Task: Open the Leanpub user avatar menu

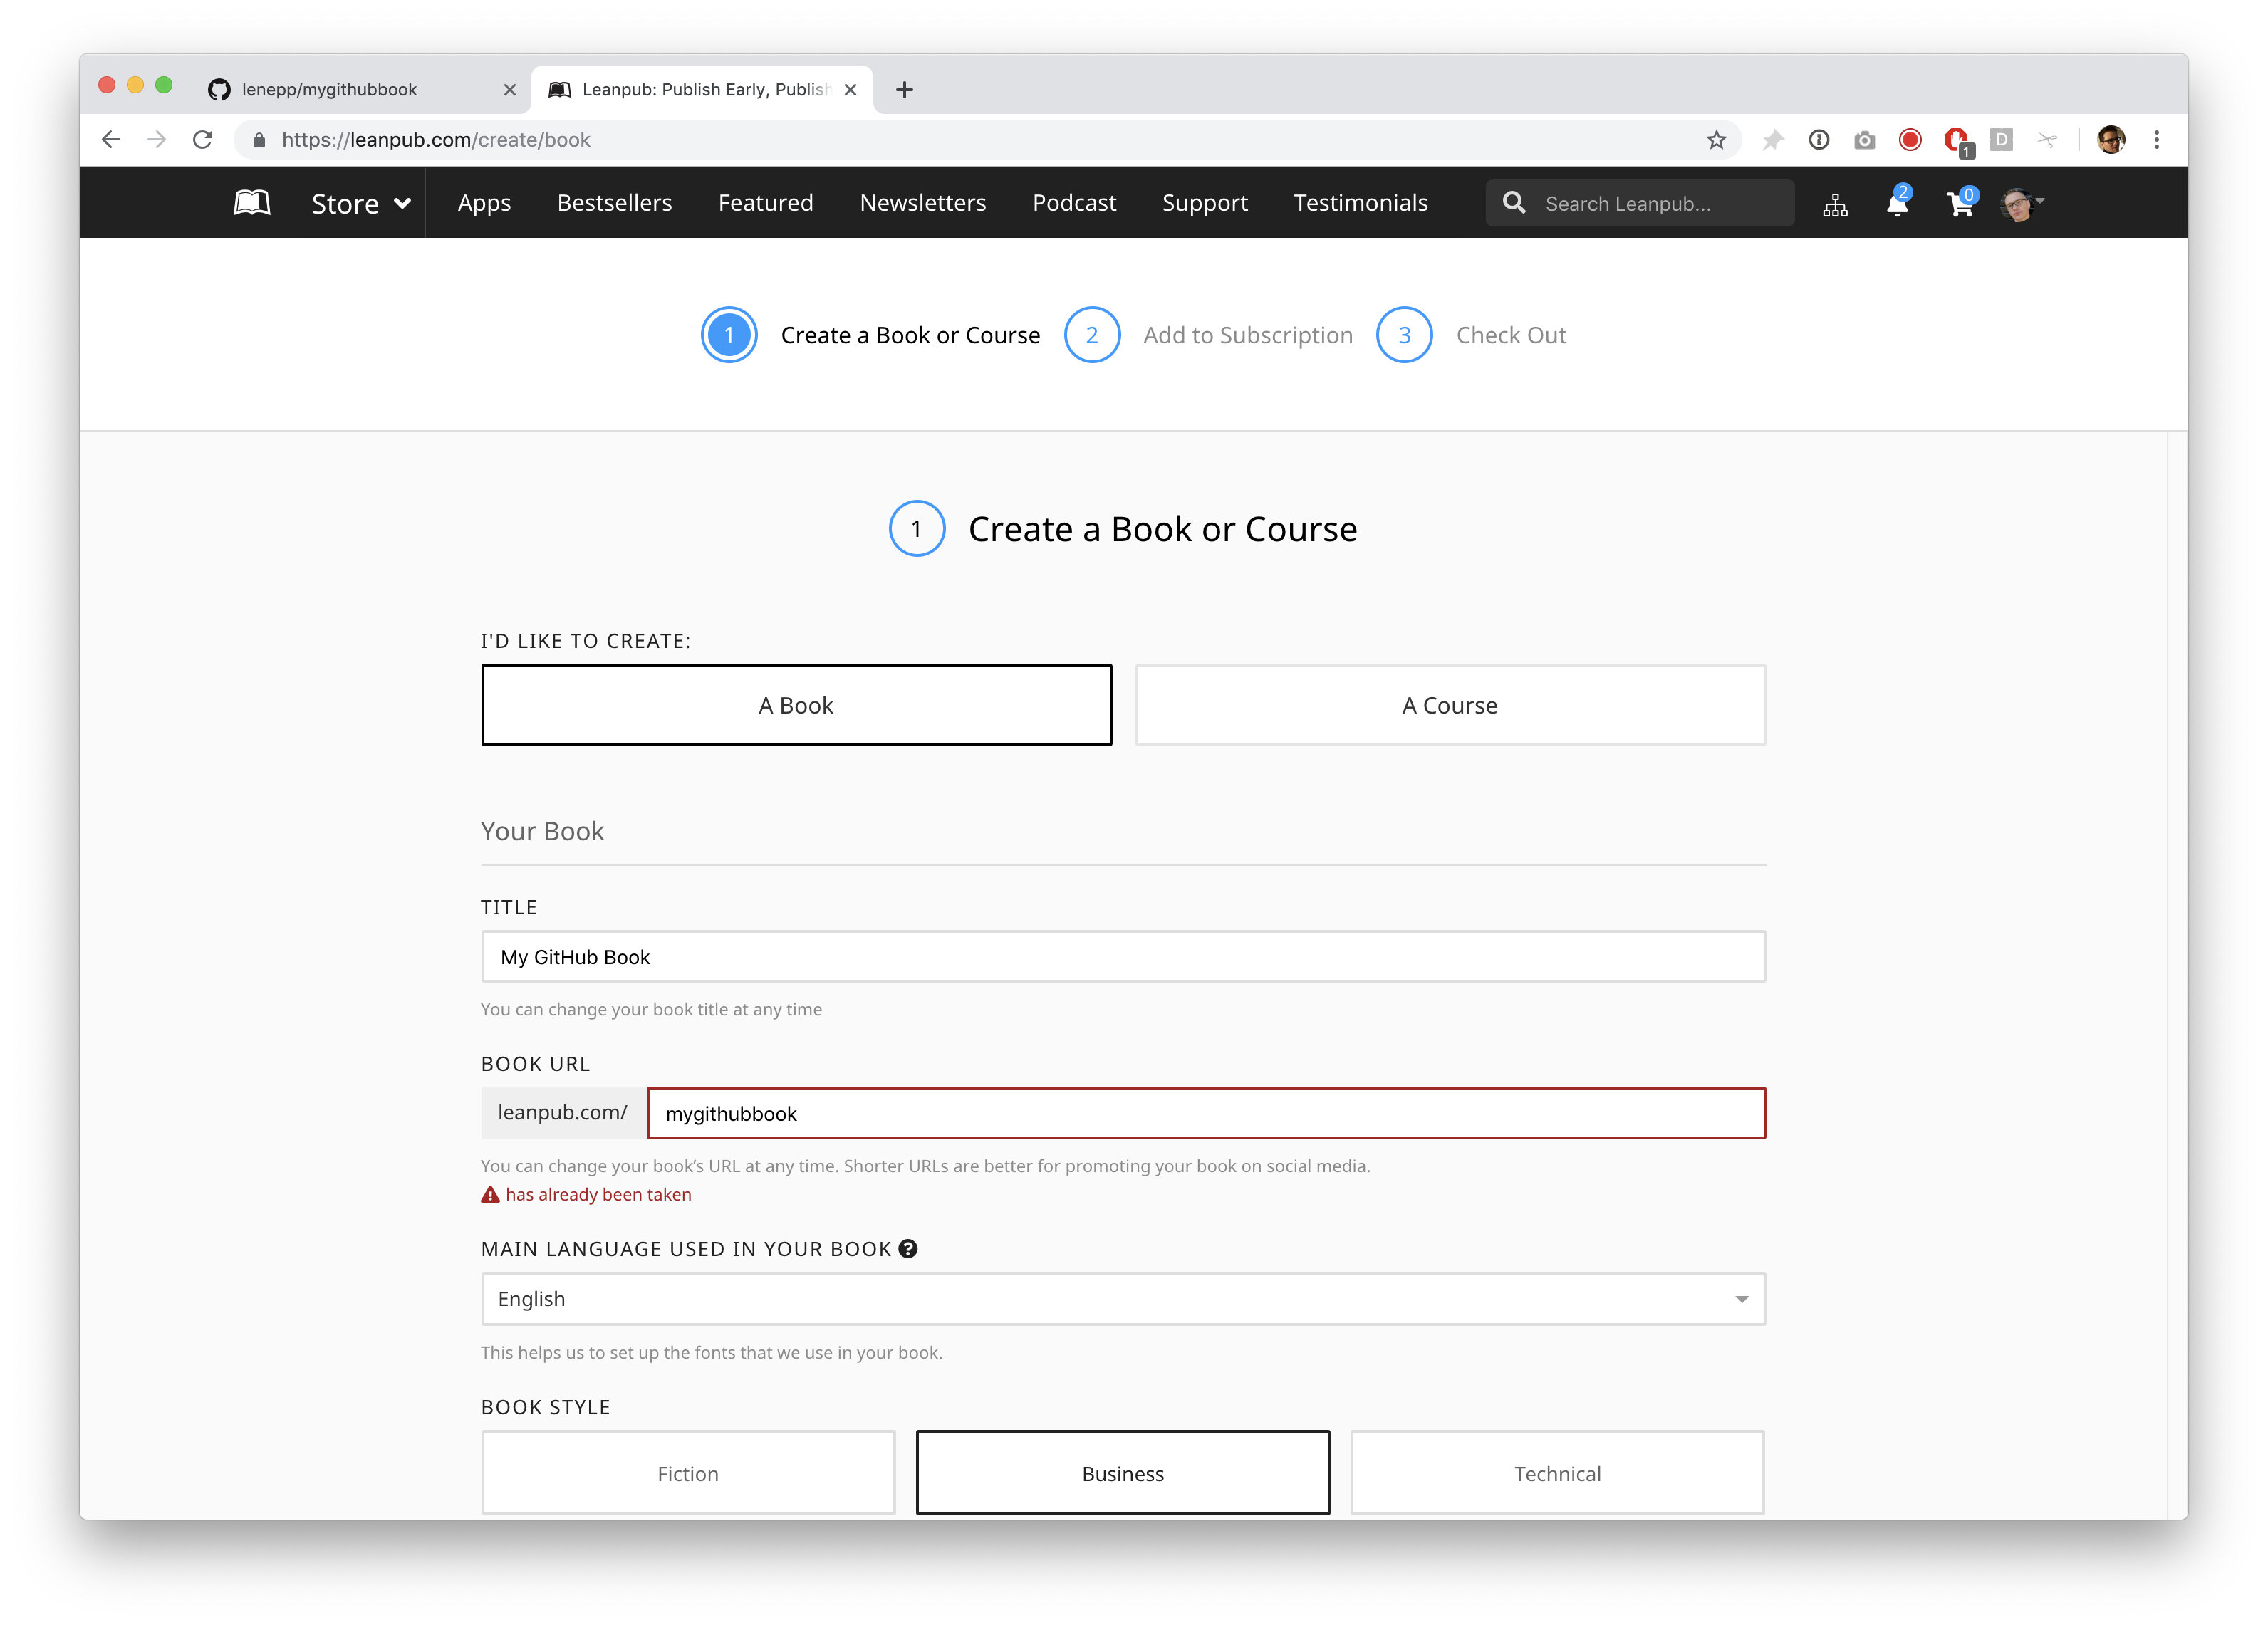Action: click(2021, 204)
